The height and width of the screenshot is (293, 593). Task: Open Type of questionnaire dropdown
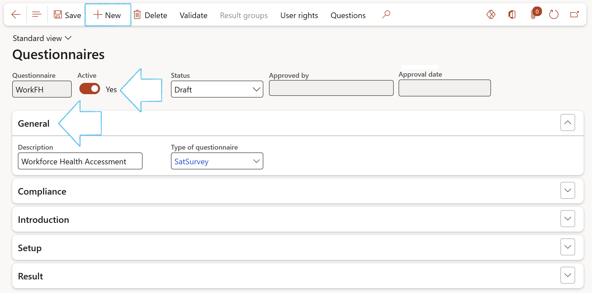pos(217,161)
